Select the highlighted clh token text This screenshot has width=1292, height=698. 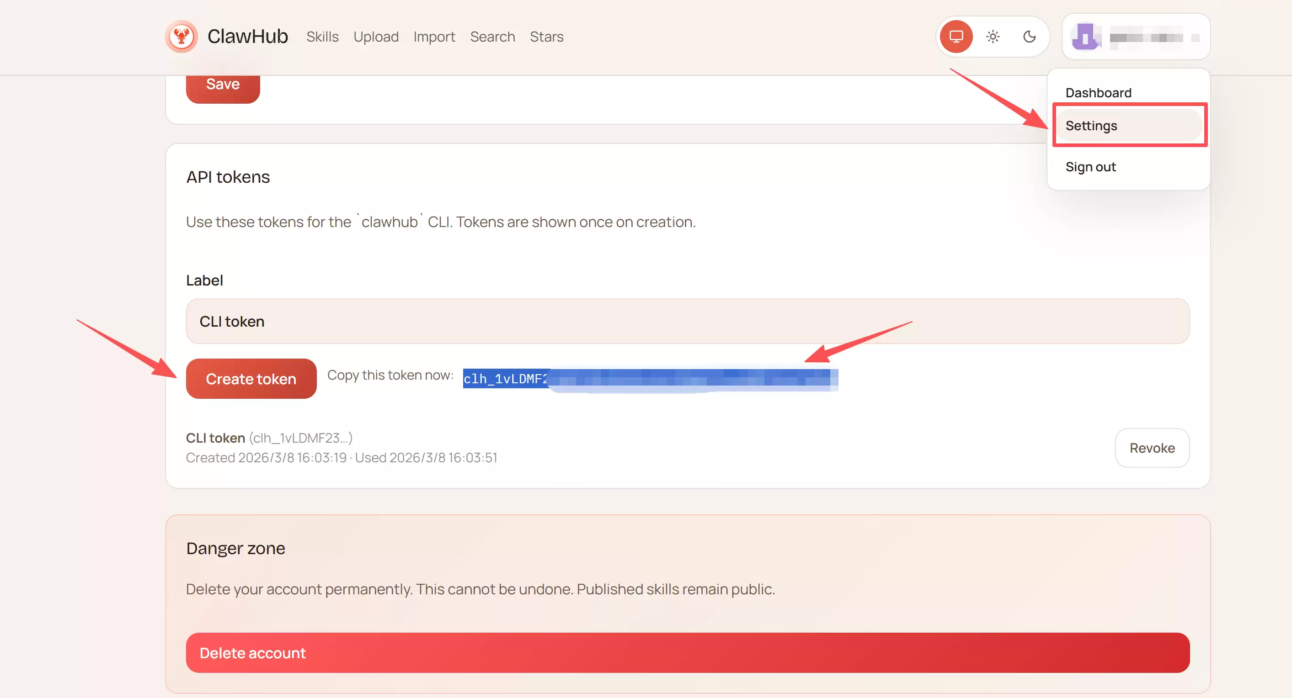coord(650,379)
